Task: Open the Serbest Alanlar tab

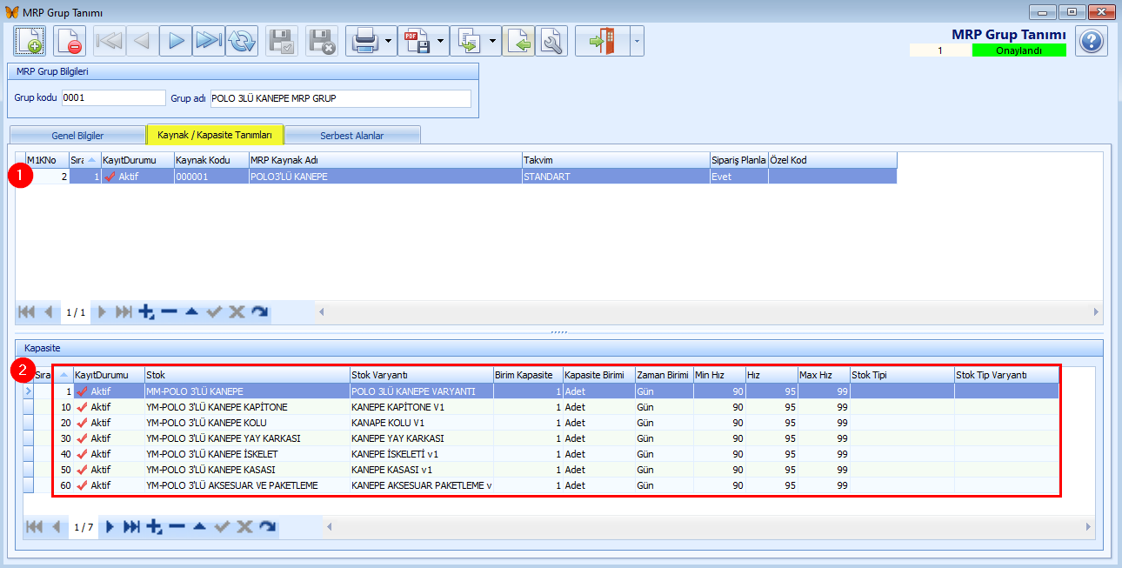Action: [x=352, y=136]
